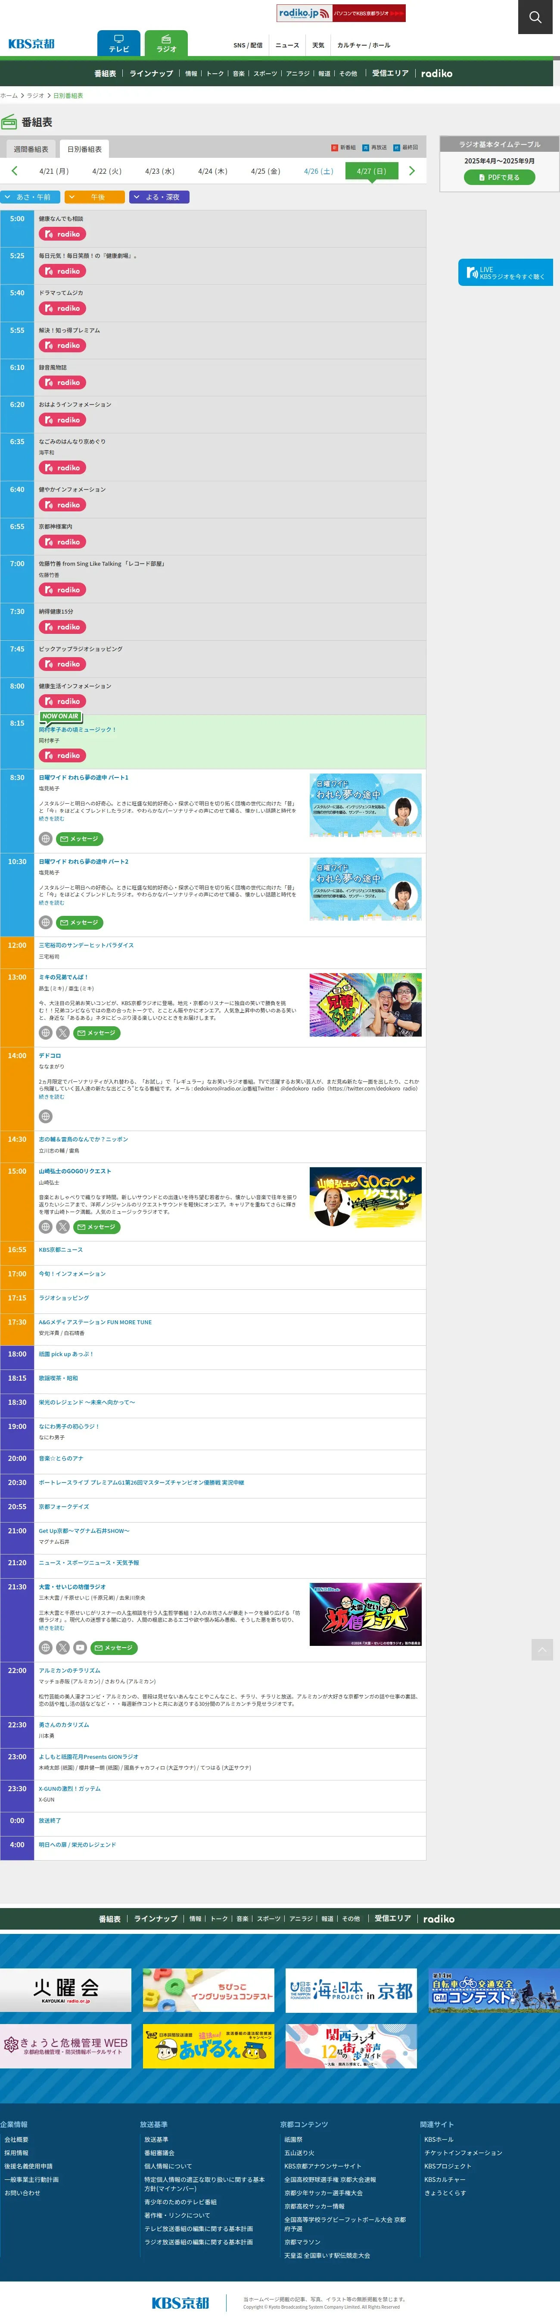The image size is (560, 2322).
Task: Jump to よる・深夜 time section
Action: click(159, 197)
